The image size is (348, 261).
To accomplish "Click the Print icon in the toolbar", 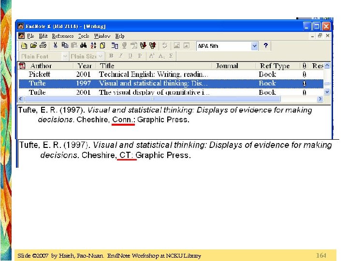I will [x=43, y=45].
